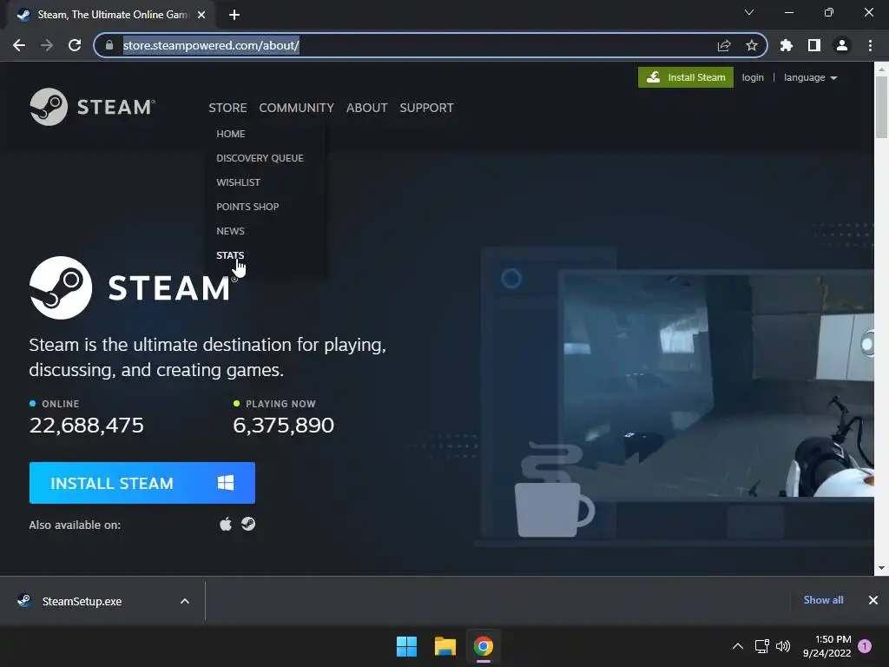
Task: Click the network tray icon
Action: tap(761, 646)
